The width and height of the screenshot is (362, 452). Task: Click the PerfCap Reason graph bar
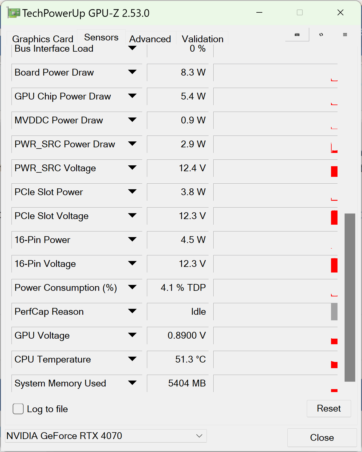click(x=334, y=312)
